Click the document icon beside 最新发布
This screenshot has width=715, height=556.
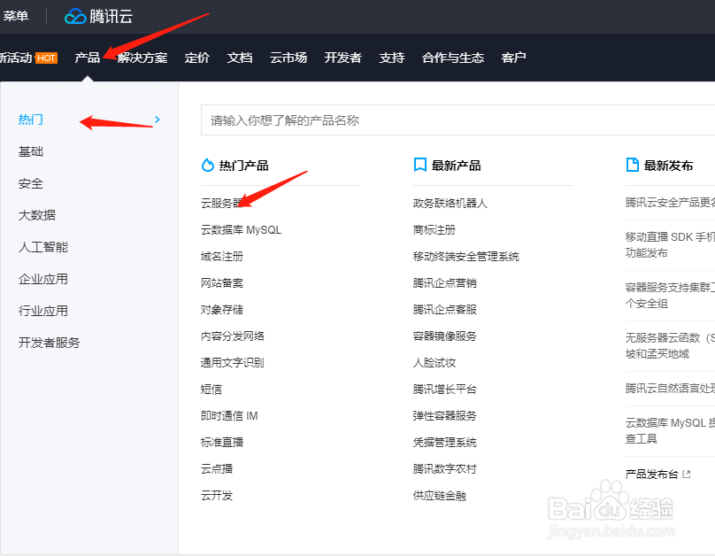(x=633, y=165)
